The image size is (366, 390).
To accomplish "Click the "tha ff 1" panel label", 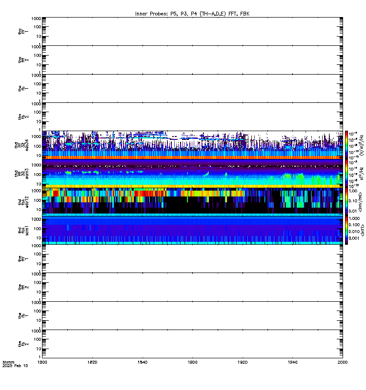I will 23,31.
